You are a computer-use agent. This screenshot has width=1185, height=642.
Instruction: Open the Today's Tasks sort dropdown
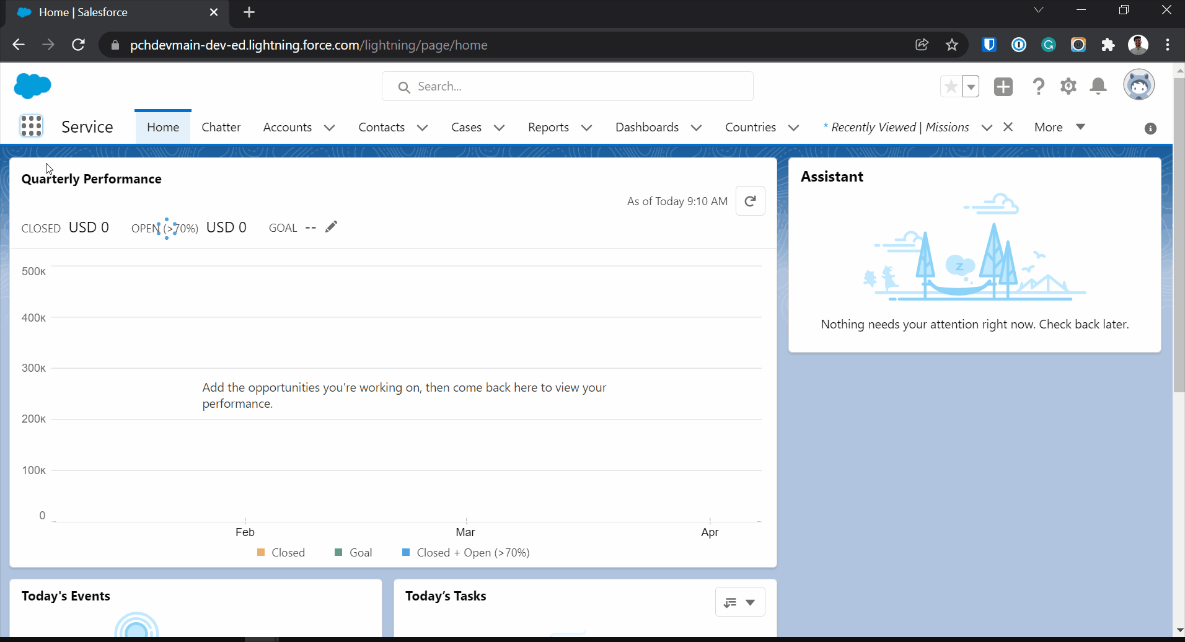(x=739, y=602)
